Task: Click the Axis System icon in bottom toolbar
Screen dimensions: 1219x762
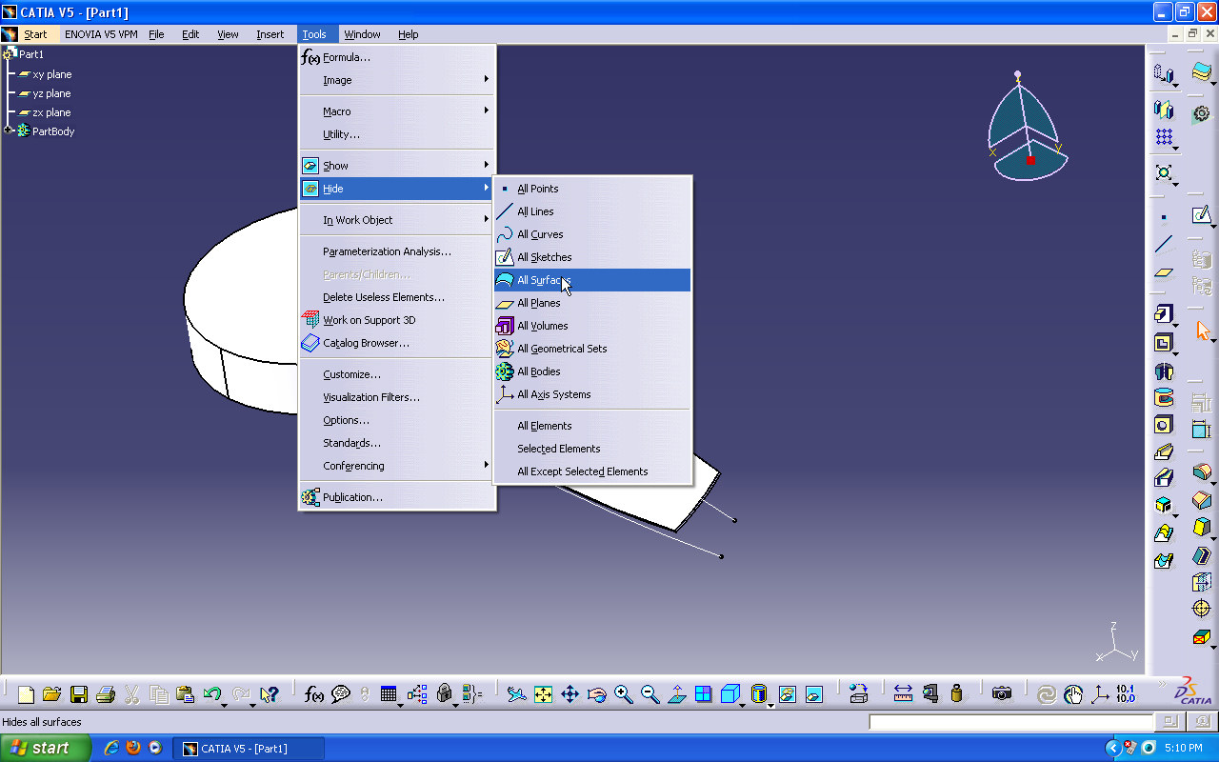Action: point(1100,694)
